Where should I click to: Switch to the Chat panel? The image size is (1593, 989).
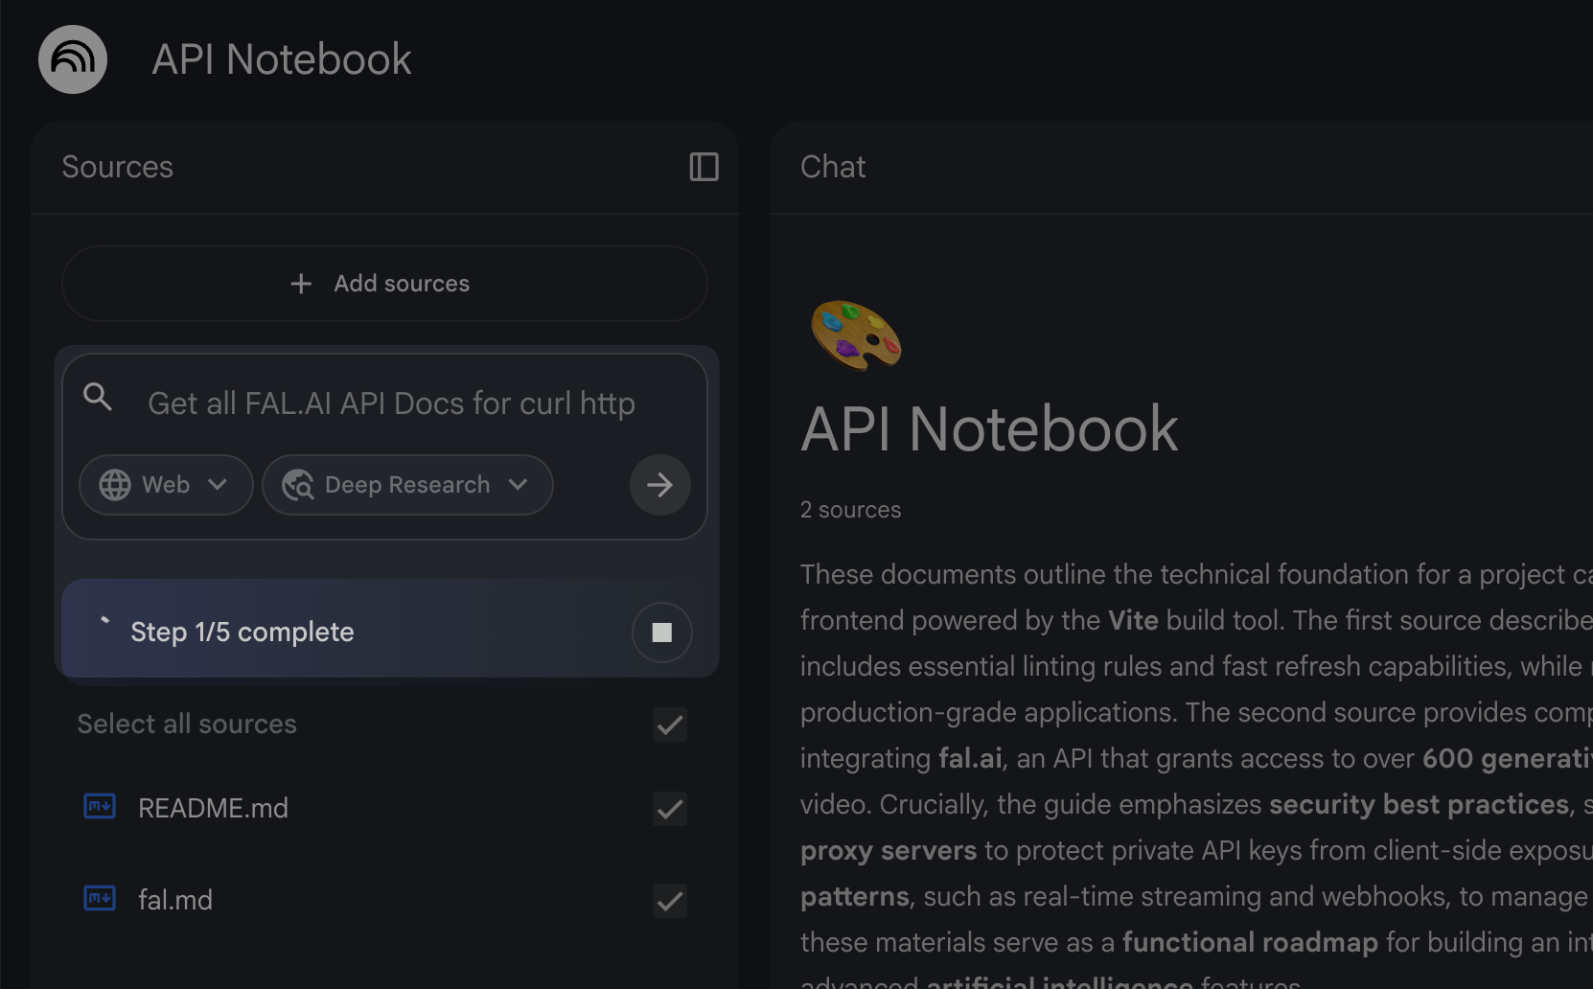pos(832,167)
